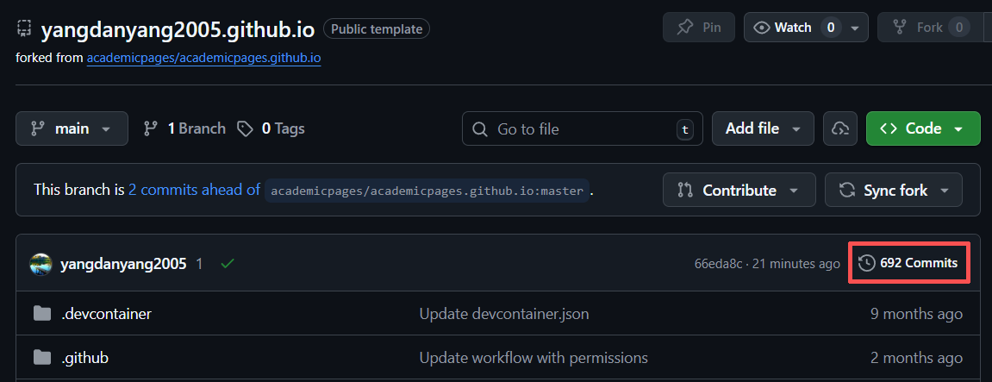Click the green check status icon
992x382 pixels.
click(228, 264)
